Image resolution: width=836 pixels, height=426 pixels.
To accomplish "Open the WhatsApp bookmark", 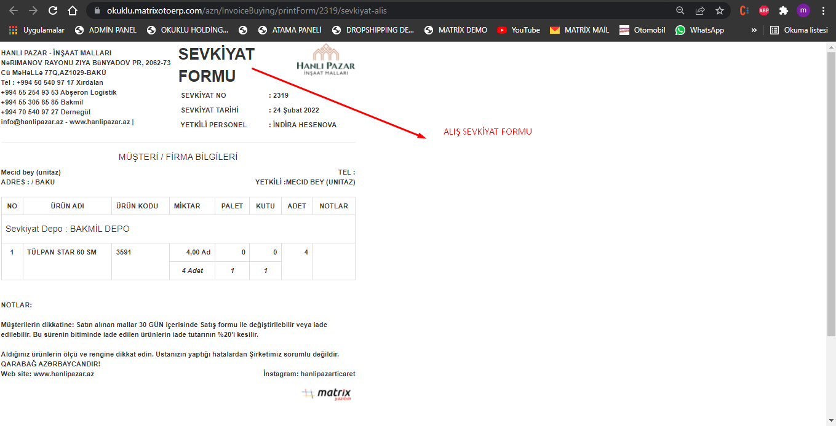I will pos(699,30).
